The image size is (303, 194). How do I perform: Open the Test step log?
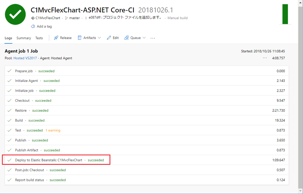point(147,131)
